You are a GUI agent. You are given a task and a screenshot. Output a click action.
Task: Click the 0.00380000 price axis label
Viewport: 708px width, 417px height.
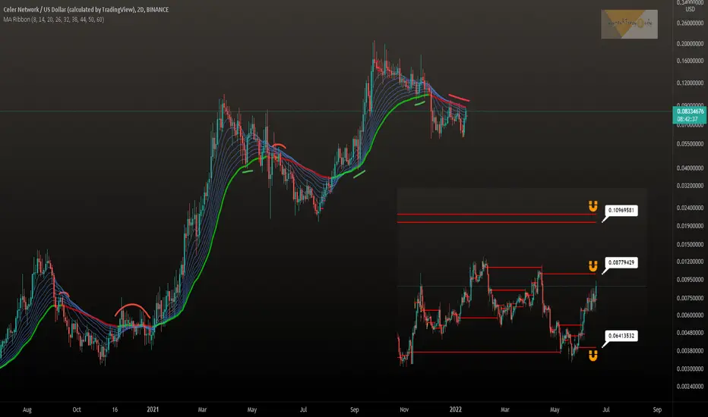(x=690, y=351)
